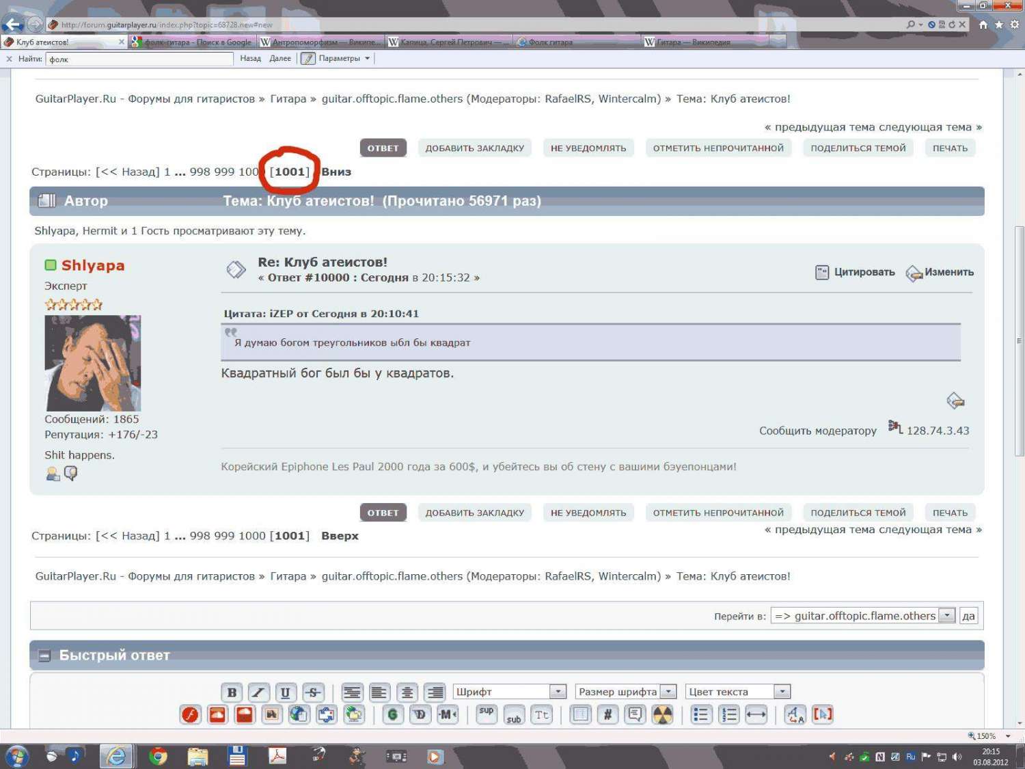Switch to Капица, Сергей Петрович tab
1025x769 pixels.
click(448, 42)
